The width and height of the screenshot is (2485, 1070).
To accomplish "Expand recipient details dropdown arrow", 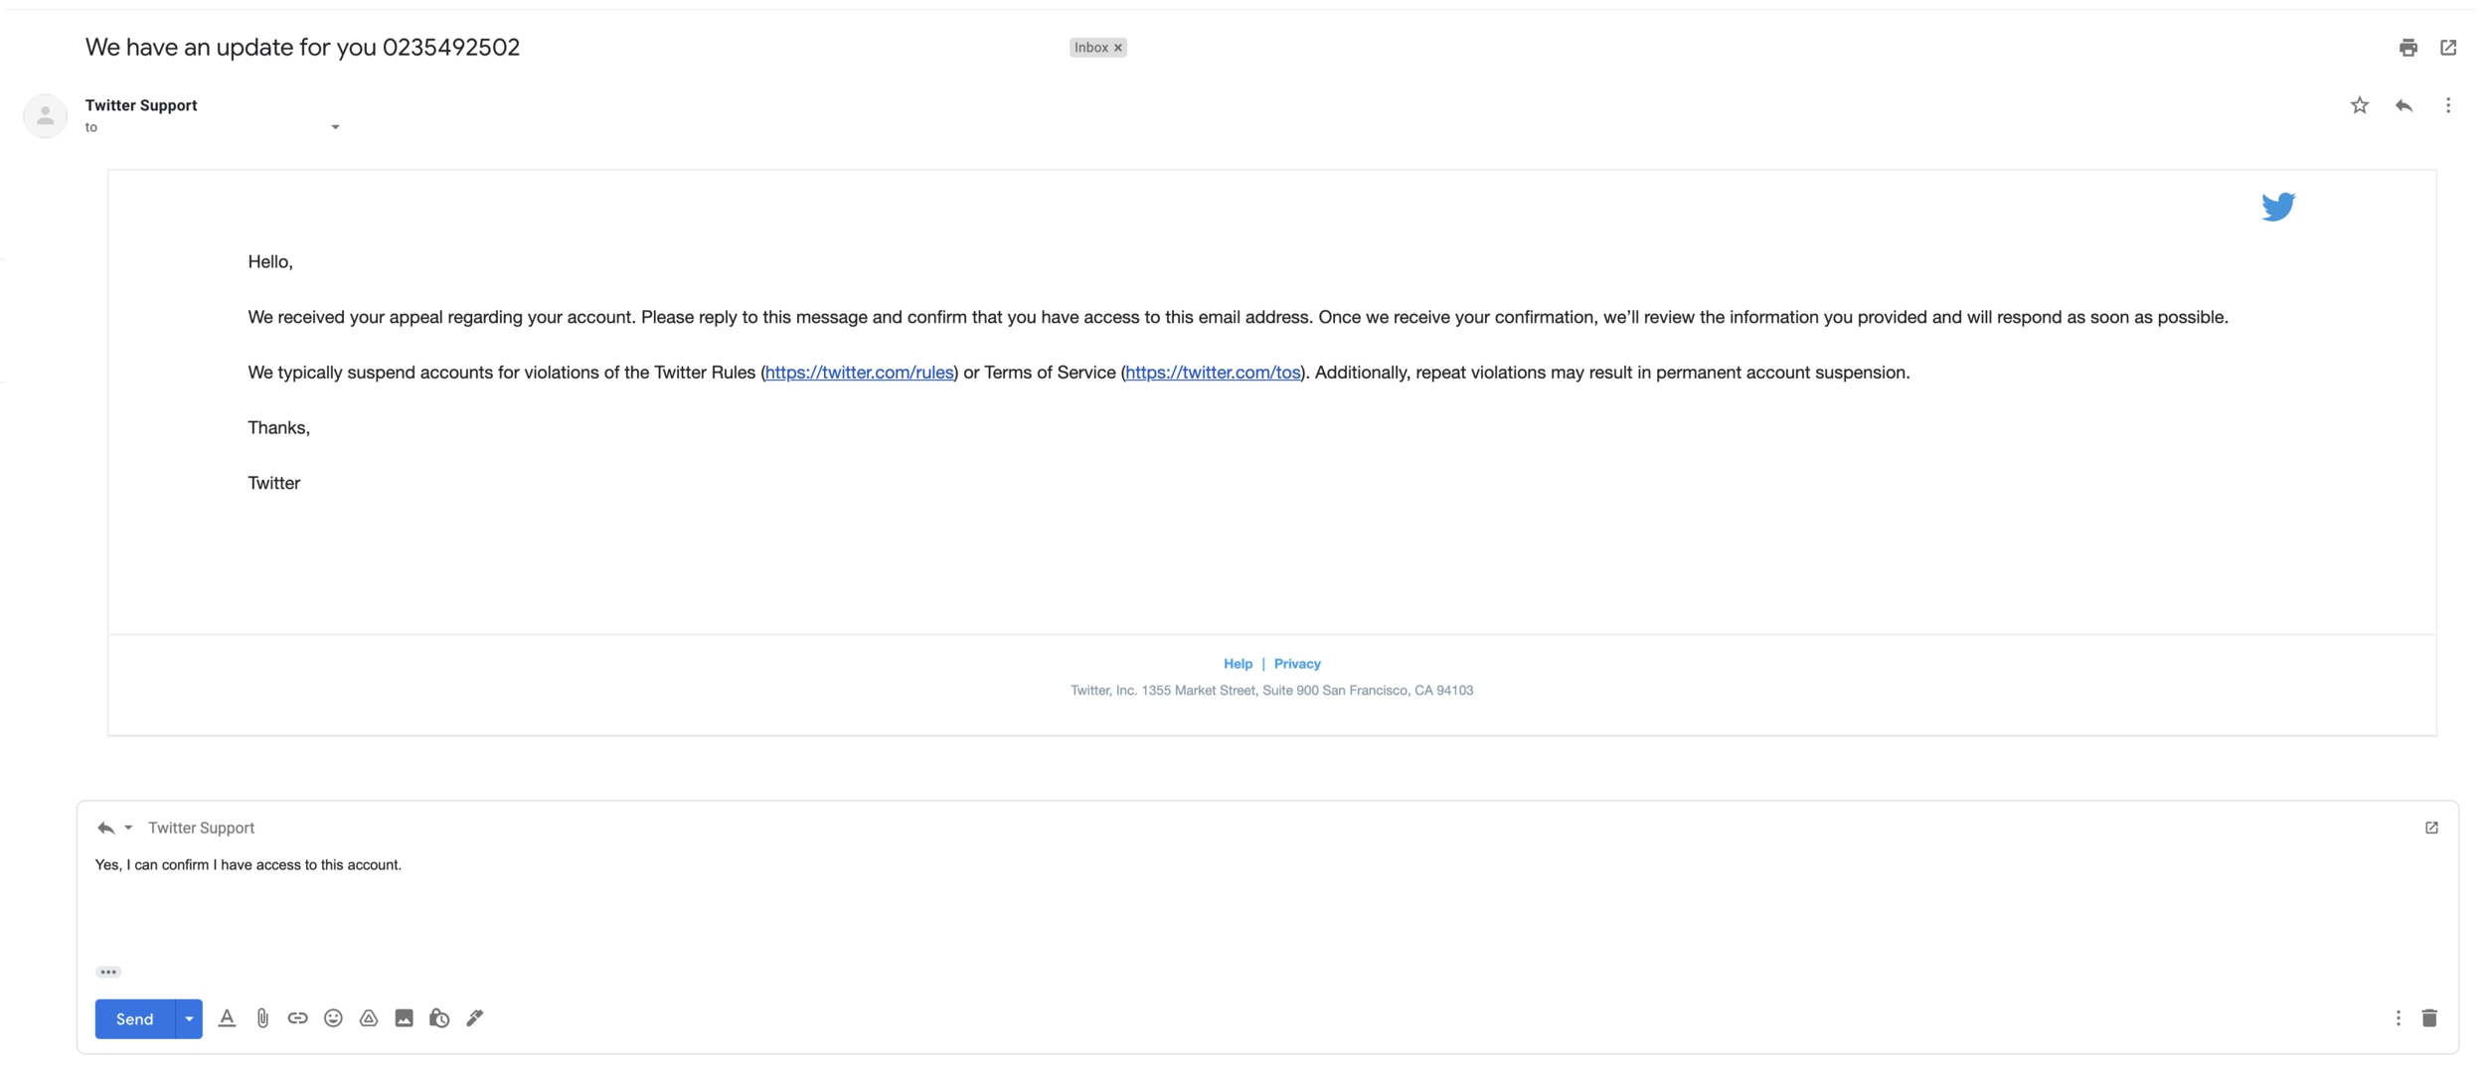I will click(335, 127).
